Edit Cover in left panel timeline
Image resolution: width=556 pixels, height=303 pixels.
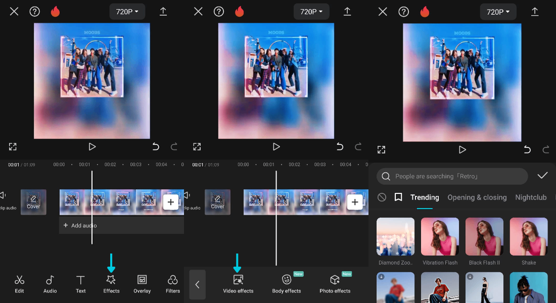pos(33,202)
